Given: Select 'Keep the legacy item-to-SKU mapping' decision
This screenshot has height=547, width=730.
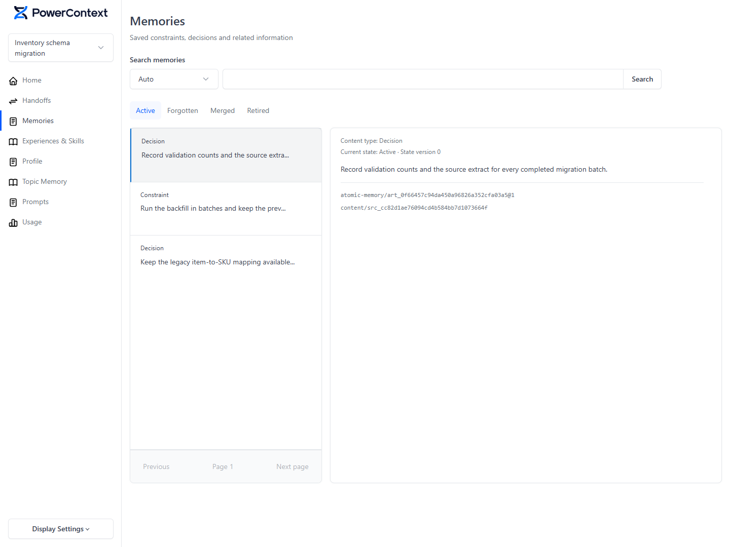Looking at the screenshot, I should pos(226,262).
